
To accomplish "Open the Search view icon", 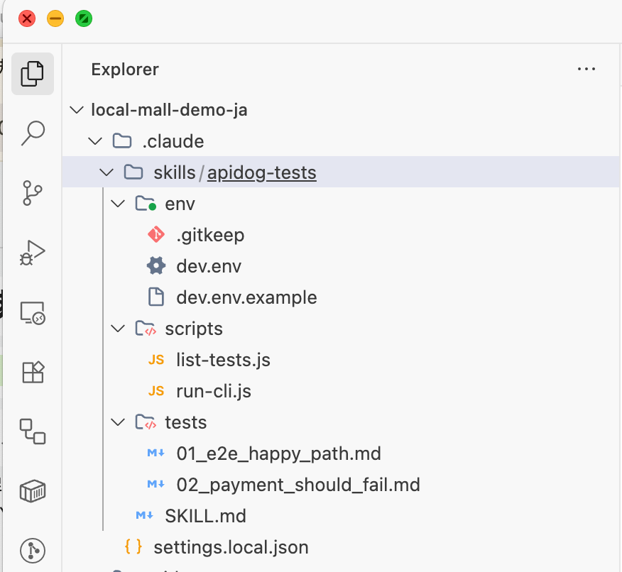I will click(33, 133).
